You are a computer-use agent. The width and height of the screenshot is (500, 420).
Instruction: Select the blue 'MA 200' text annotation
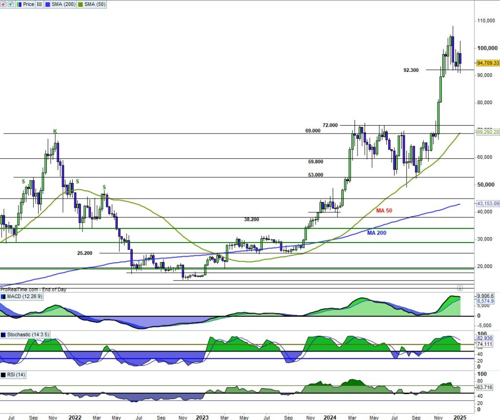376,233
